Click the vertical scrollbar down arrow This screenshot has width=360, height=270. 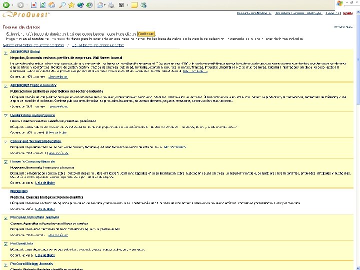click(x=358, y=267)
